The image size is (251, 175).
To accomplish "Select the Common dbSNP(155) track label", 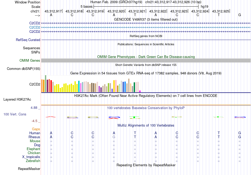I will [24, 69].
